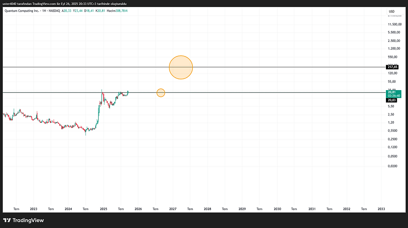Select the large orange circle drawing
This screenshot has height=228, width=408.
tap(181, 67)
